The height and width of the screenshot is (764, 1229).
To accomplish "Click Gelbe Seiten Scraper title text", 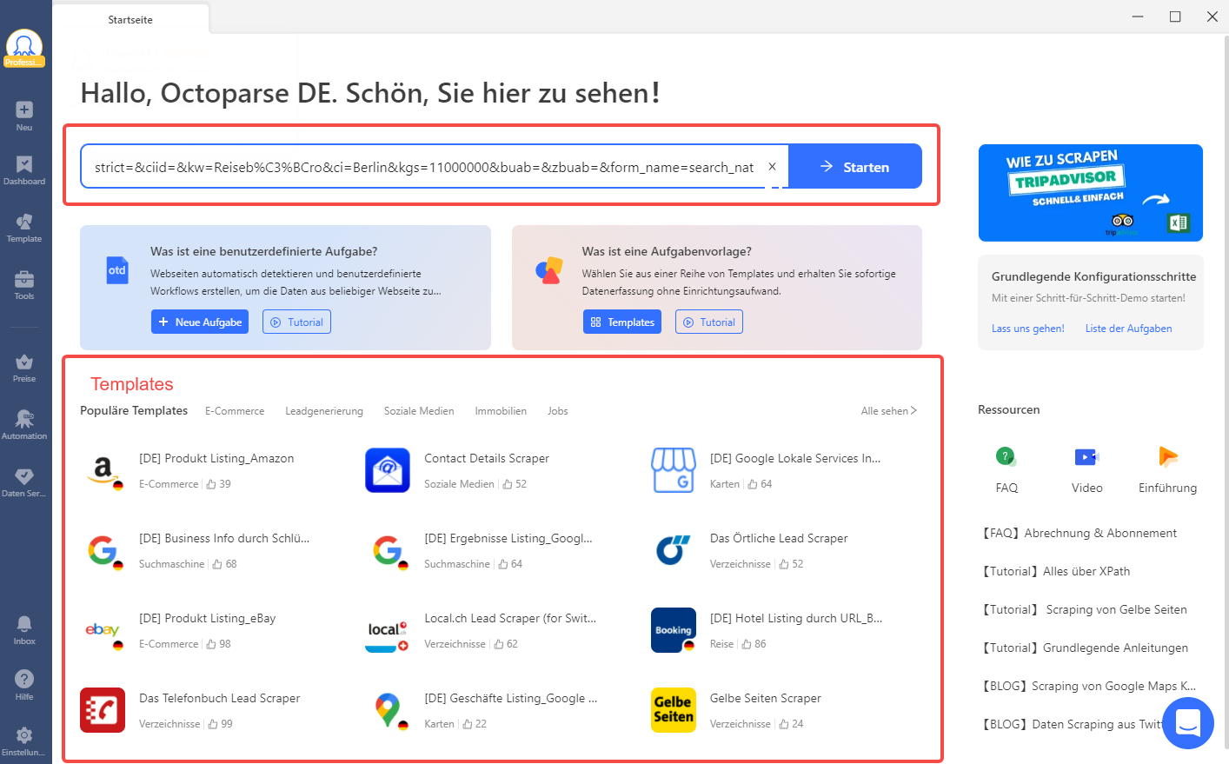I will (x=766, y=698).
